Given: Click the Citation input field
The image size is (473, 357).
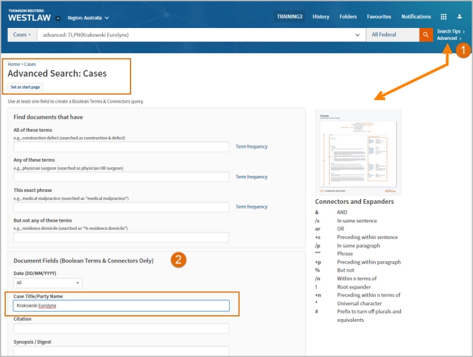Looking at the screenshot, I should 121,328.
